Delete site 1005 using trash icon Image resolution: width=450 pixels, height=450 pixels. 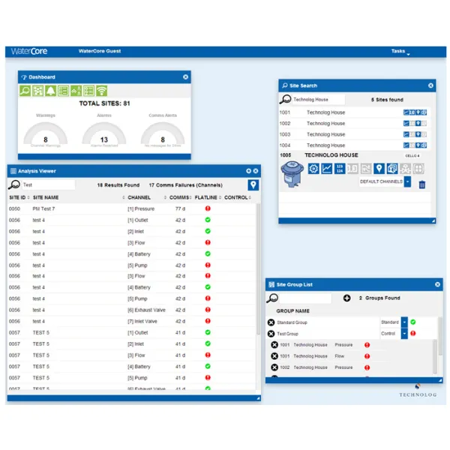421,184
